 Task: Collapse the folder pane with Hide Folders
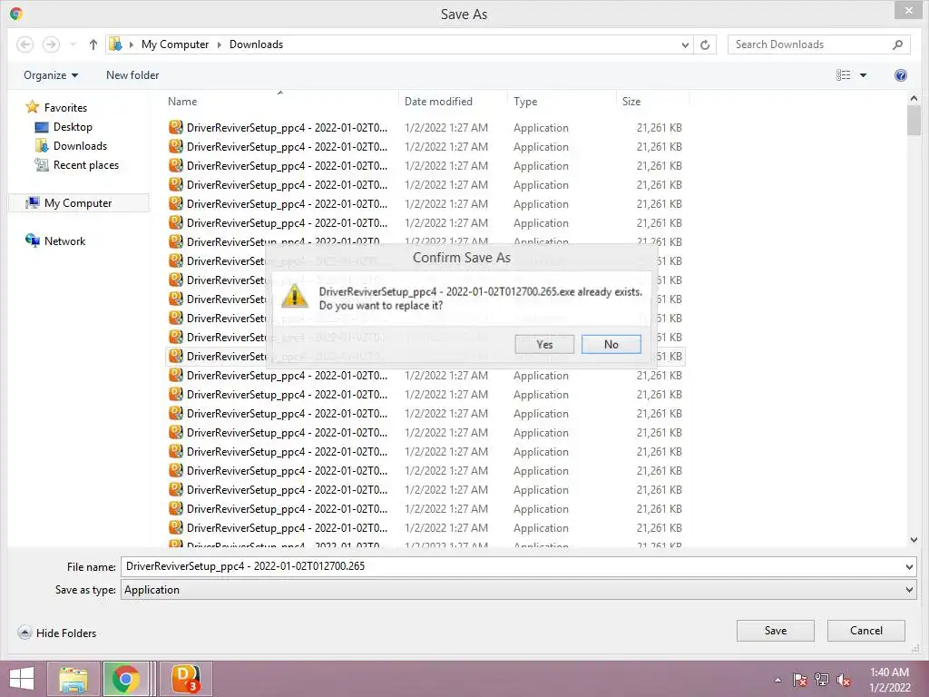pos(57,633)
